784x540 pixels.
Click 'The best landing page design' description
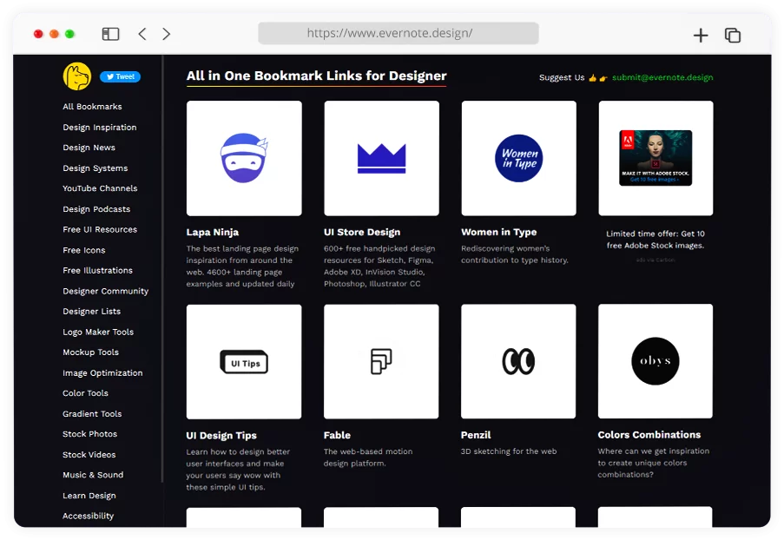(x=242, y=266)
